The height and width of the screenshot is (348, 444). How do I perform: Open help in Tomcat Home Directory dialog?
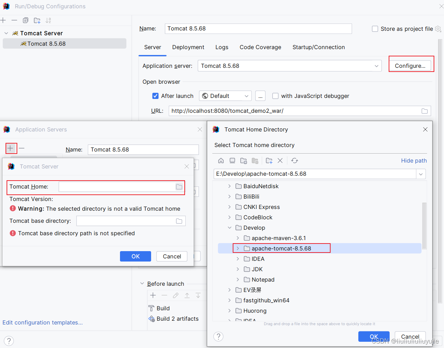219,337
